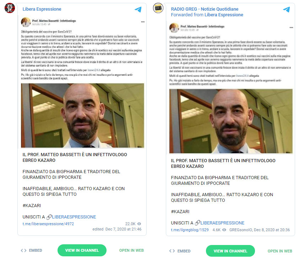
Task: Click VIEW IN CHANNEL under right post
Action: coord(230,251)
